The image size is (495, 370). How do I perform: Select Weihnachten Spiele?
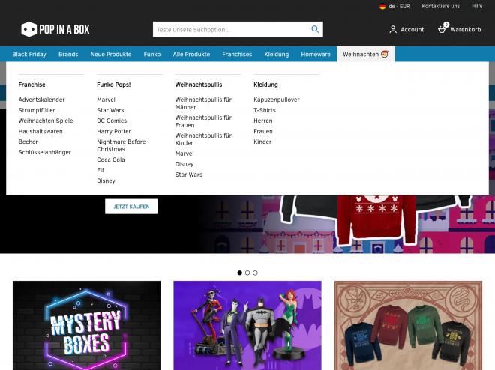pos(46,121)
